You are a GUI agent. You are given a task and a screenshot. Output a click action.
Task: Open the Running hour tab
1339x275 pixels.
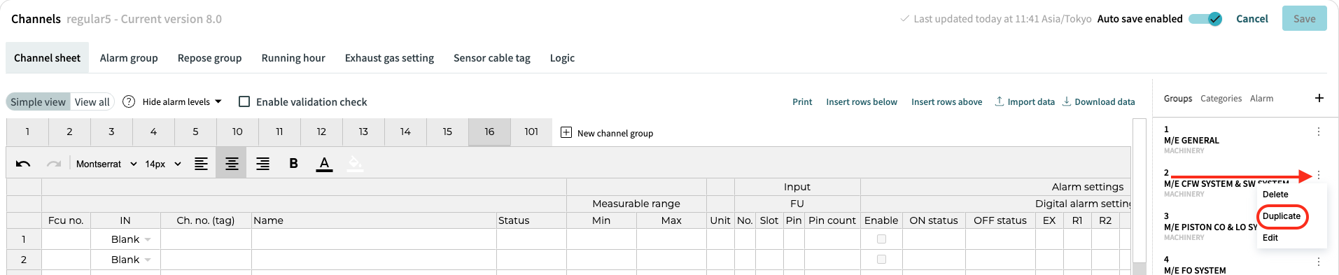pos(293,58)
